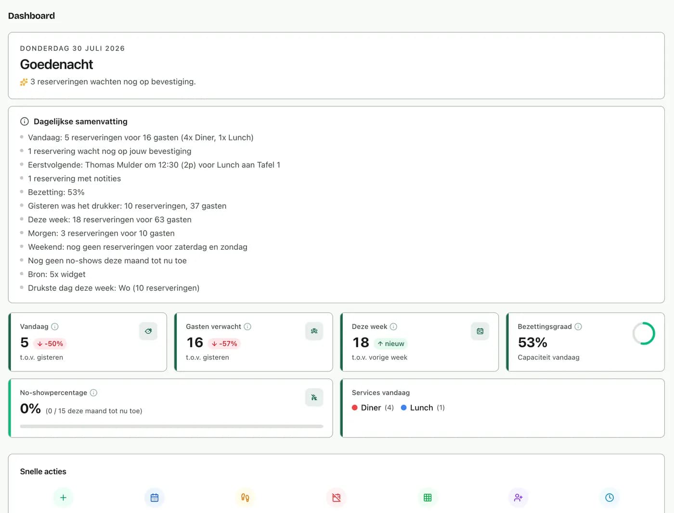This screenshot has height=513, width=674.
Task: Click the Dashboard page title
Action: [31, 16]
